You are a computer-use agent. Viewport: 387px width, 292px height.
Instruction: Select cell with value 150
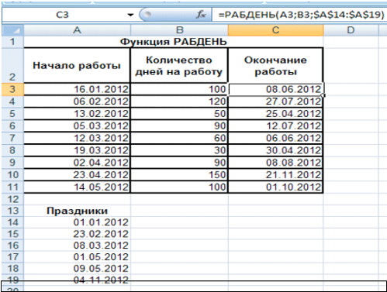pyautogui.click(x=179, y=175)
